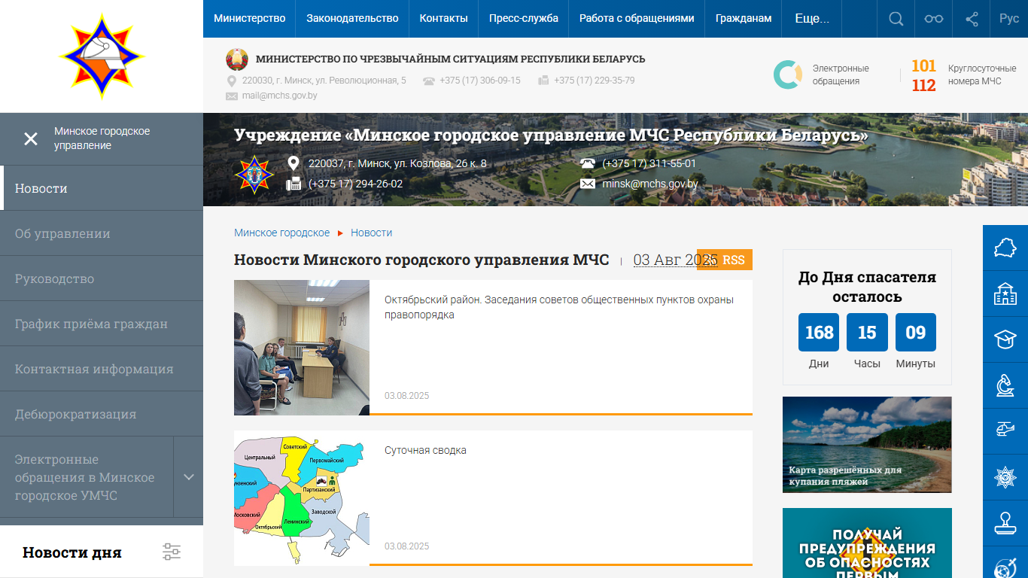Click the helicopter icon in right sidebar
Image resolution: width=1028 pixels, height=578 pixels.
pos(1005,429)
